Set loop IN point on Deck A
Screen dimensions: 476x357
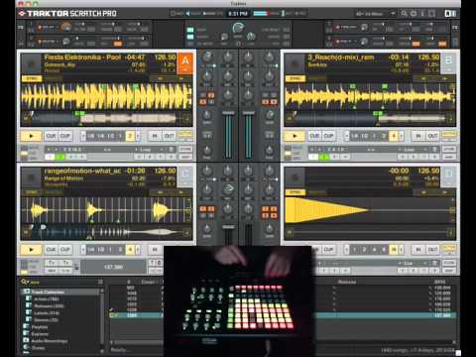point(155,136)
